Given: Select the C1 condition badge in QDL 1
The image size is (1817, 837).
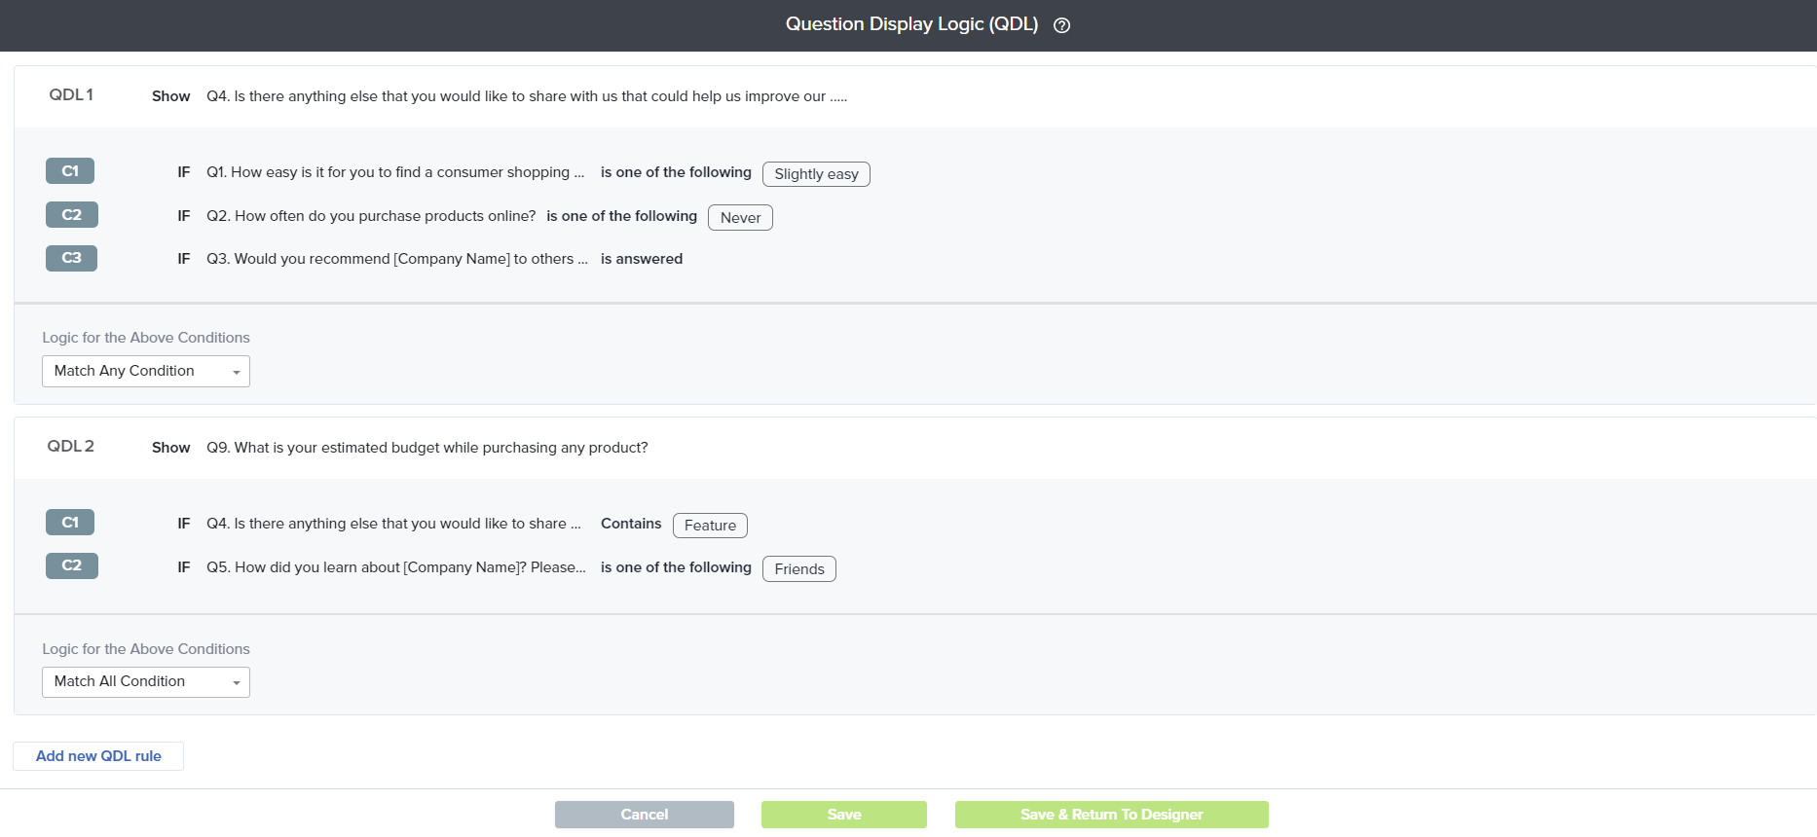Looking at the screenshot, I should point(70,171).
